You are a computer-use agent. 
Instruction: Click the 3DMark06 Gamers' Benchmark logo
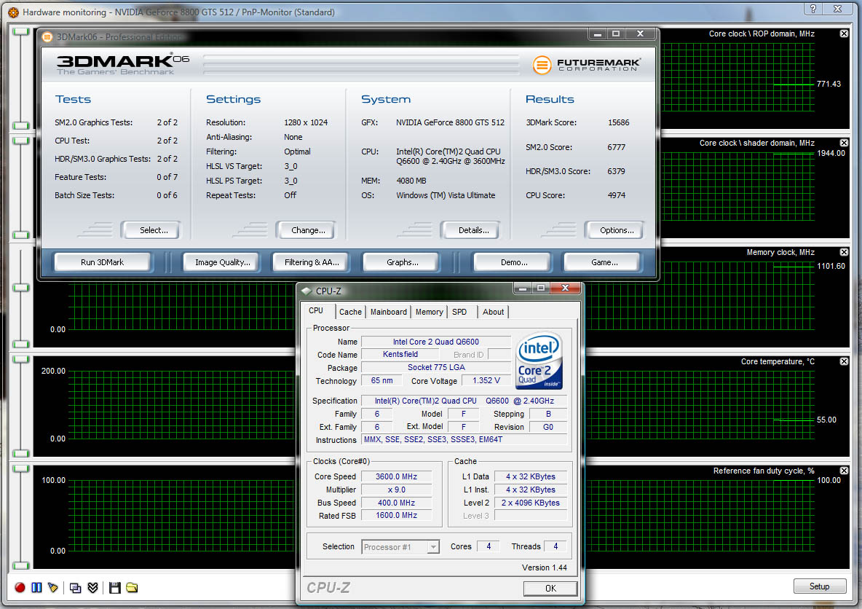tap(122, 64)
